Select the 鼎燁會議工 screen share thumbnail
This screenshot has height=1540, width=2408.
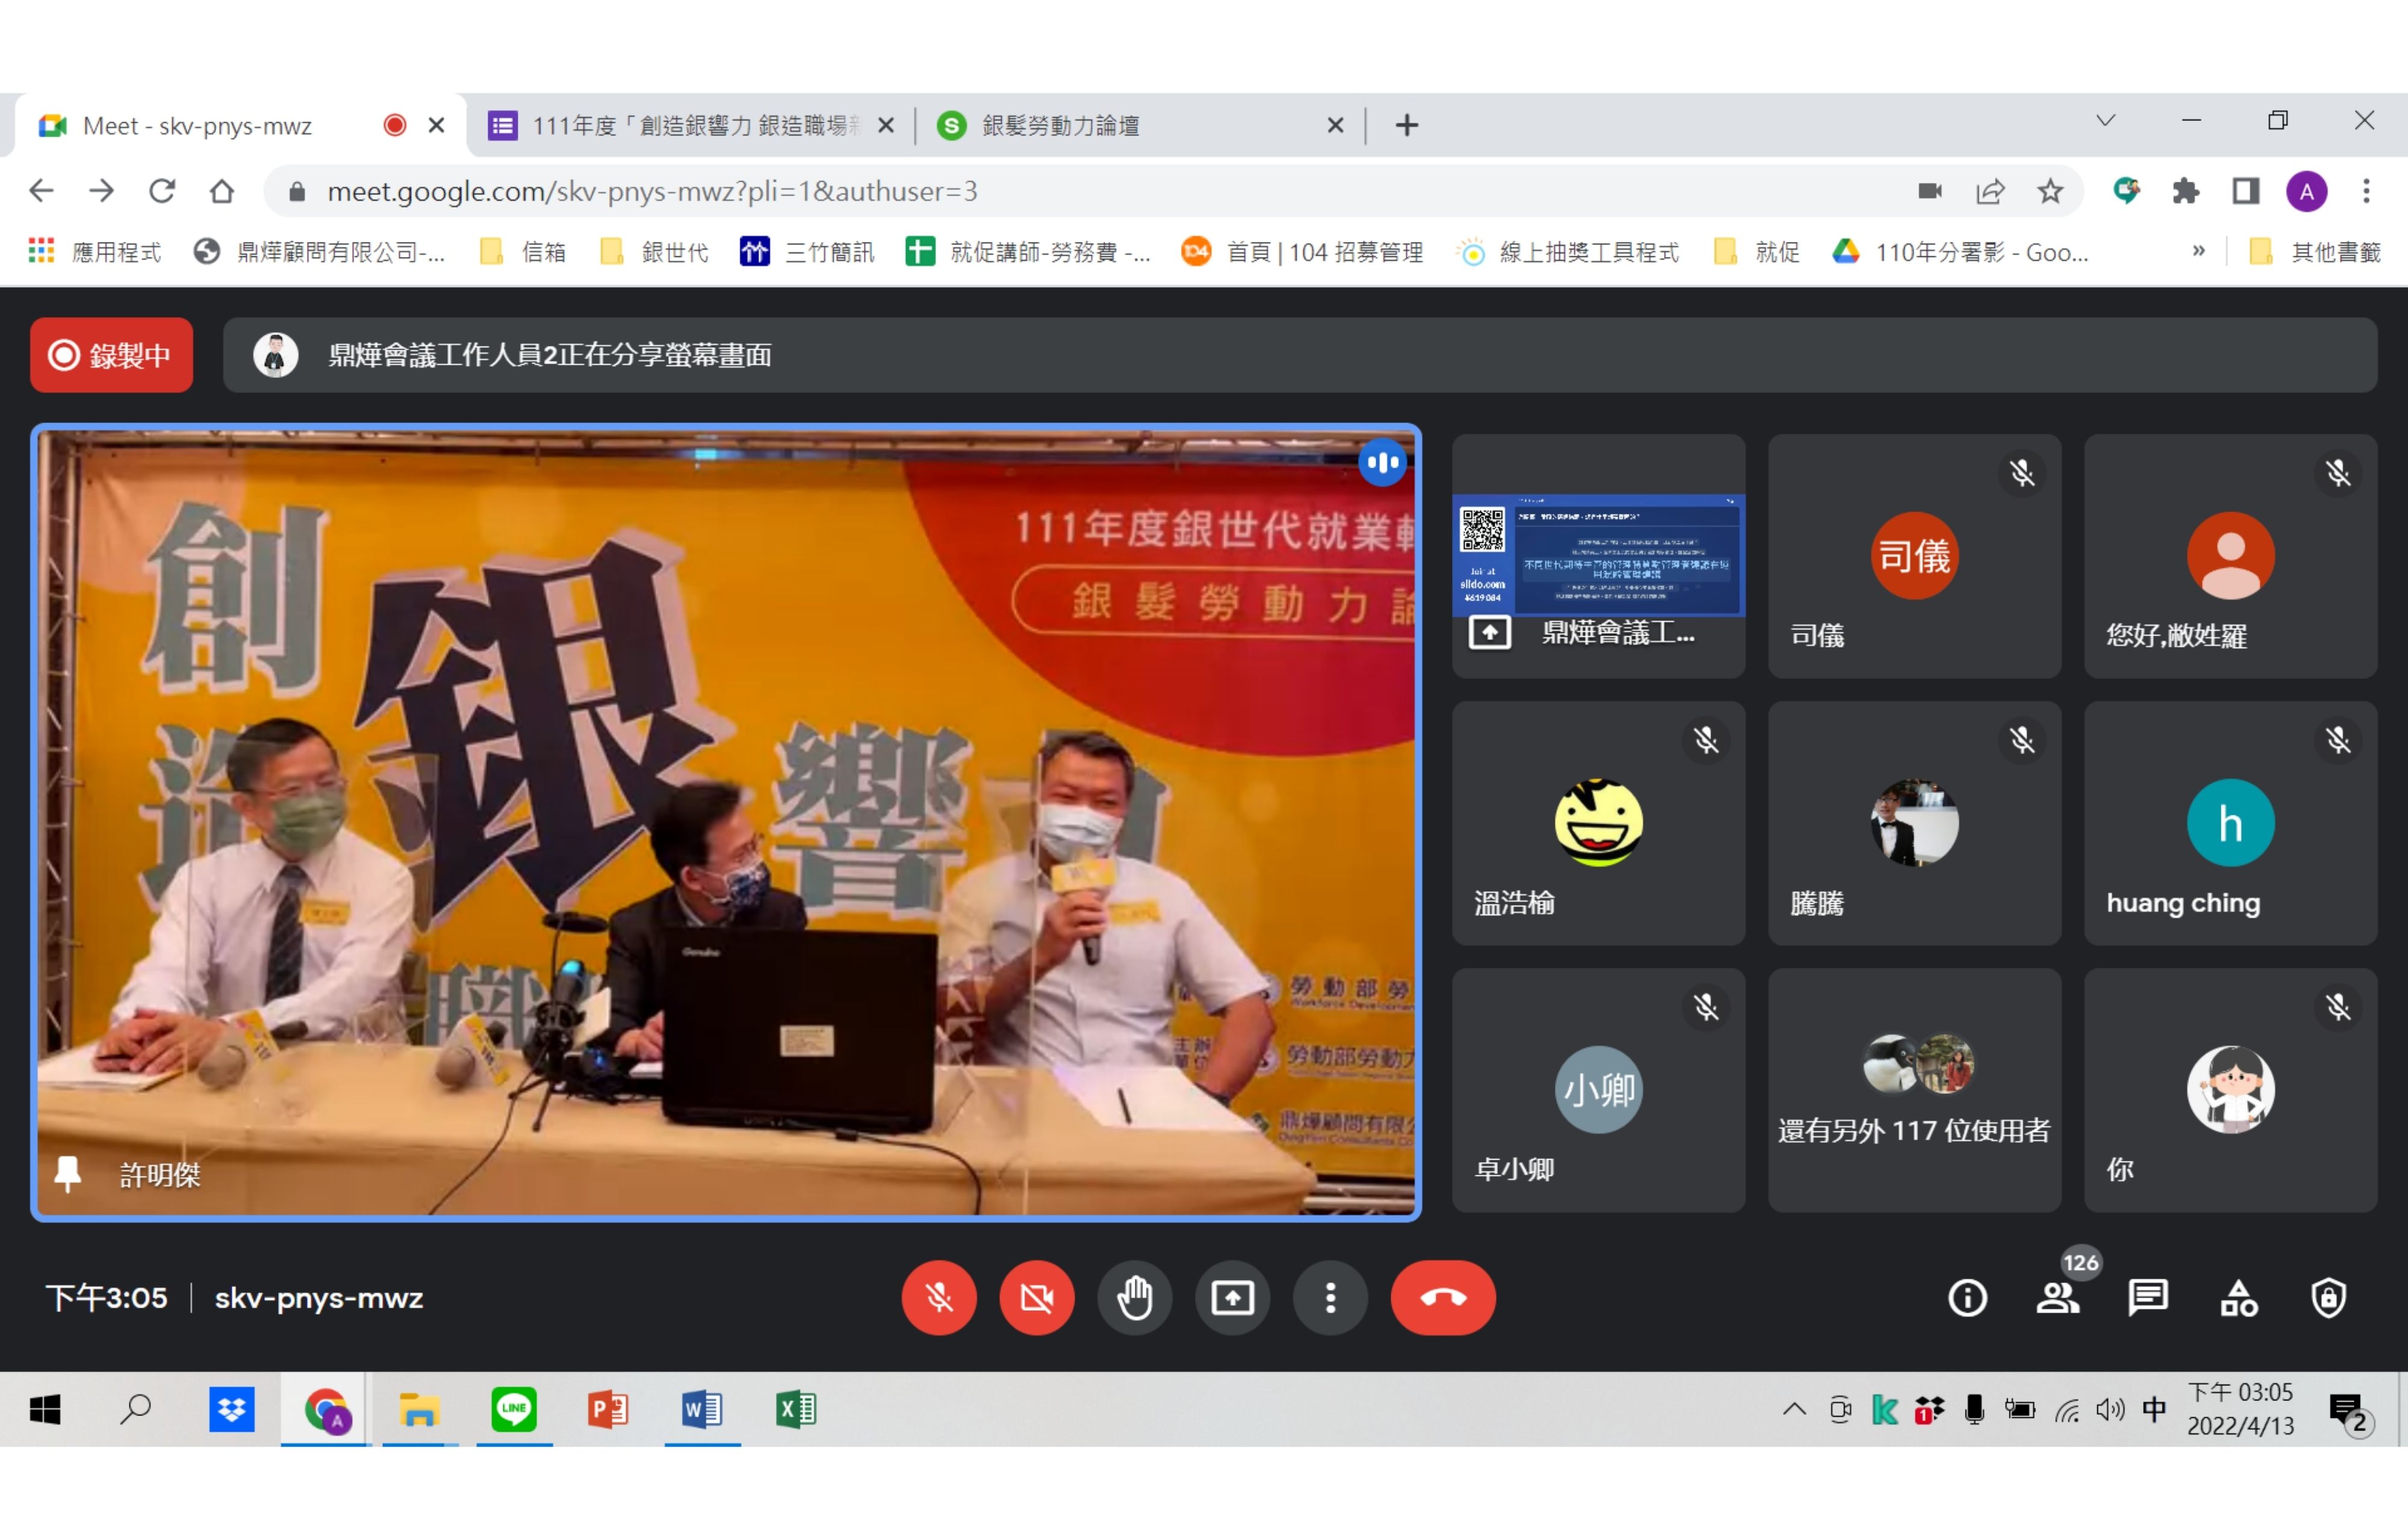(1598, 557)
